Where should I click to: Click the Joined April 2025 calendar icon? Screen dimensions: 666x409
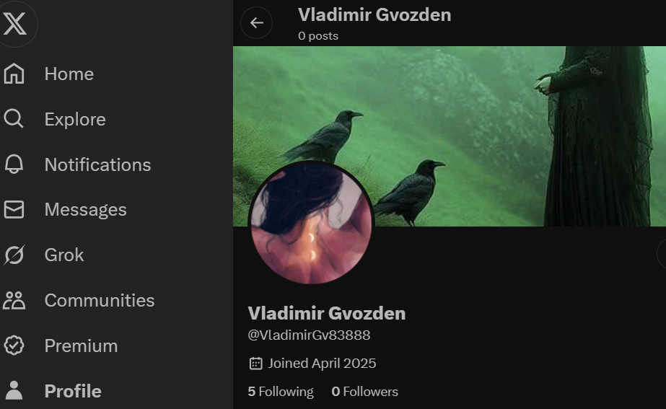pyautogui.click(x=255, y=364)
